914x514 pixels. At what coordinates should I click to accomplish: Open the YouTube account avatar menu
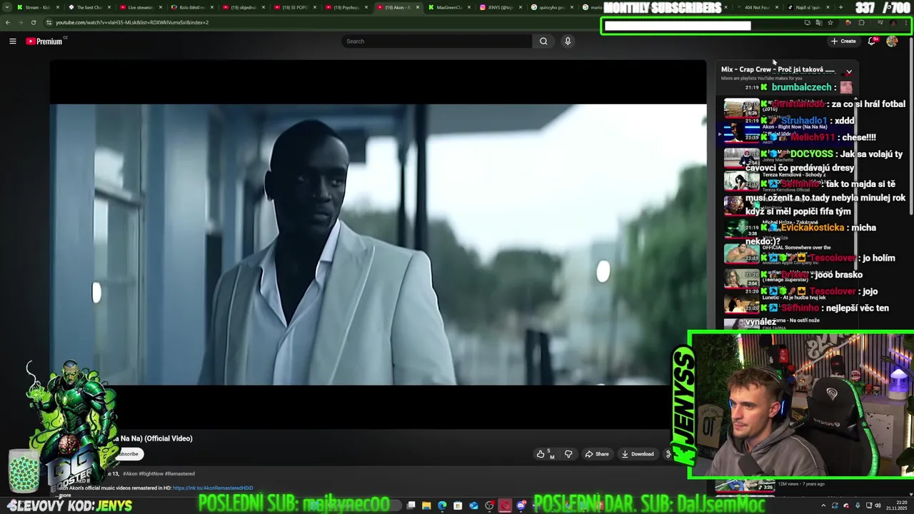pyautogui.click(x=892, y=41)
